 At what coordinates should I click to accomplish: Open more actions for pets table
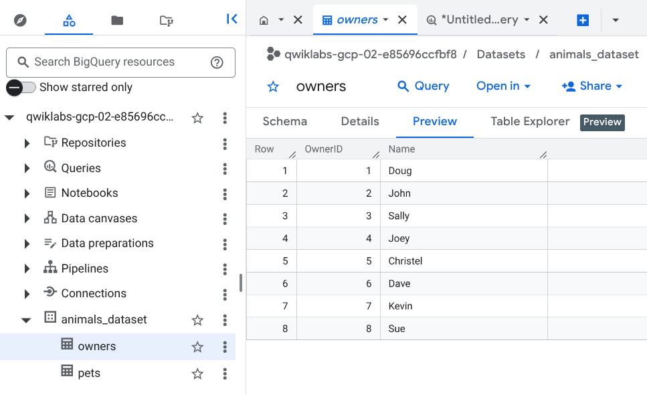click(x=225, y=373)
